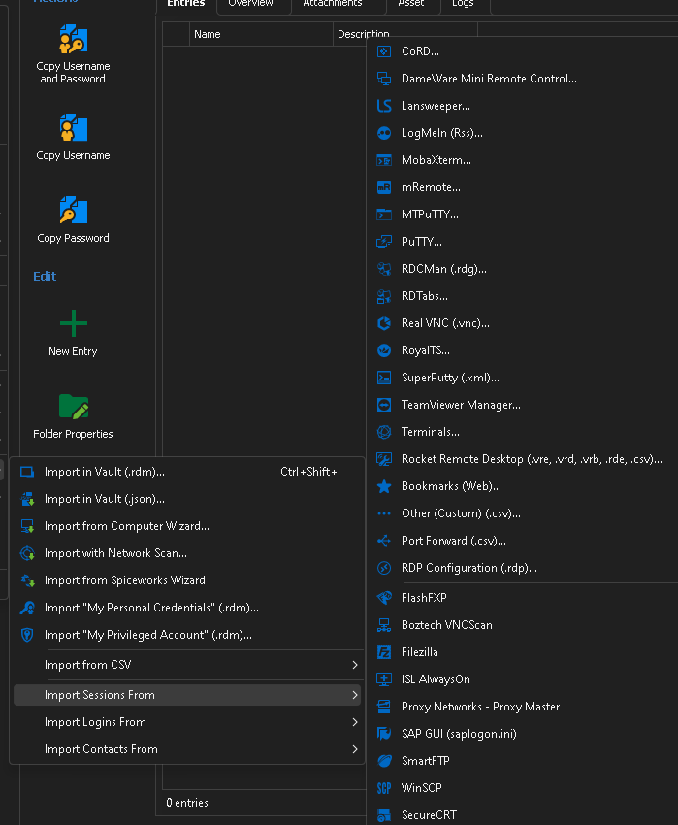Click the My Privileged Account shield icon
The image size is (678, 825).
coord(27,635)
